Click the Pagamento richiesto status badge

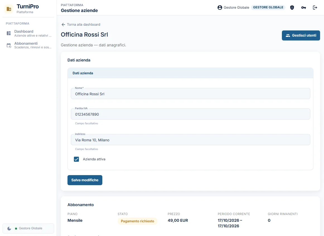click(x=137, y=221)
